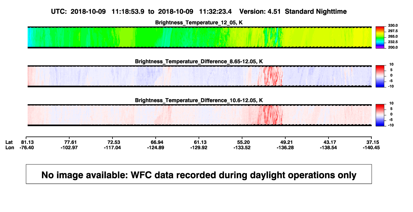413x212 pixels.
Task: Click the UTC time range header text
Action: click(141, 11)
